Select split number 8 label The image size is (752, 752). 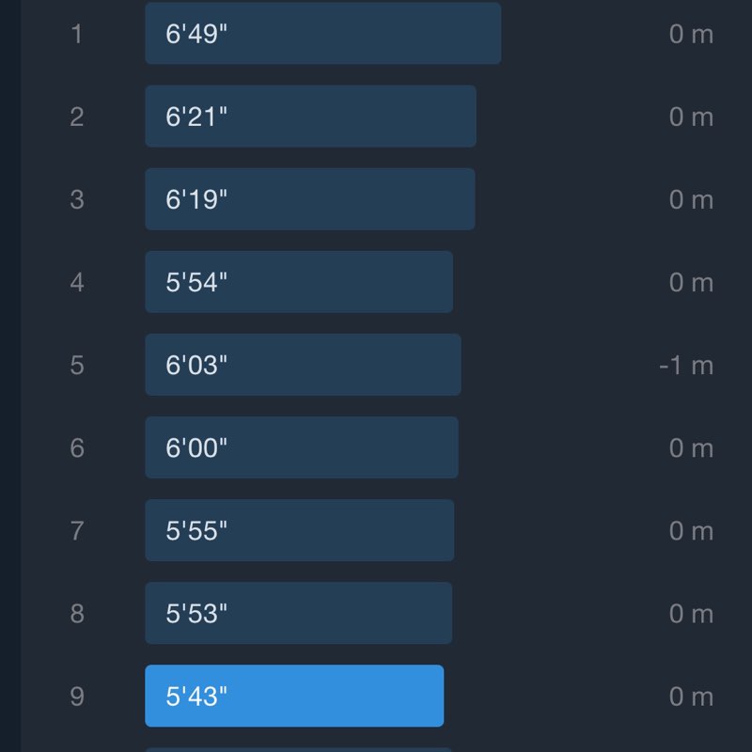point(77,614)
